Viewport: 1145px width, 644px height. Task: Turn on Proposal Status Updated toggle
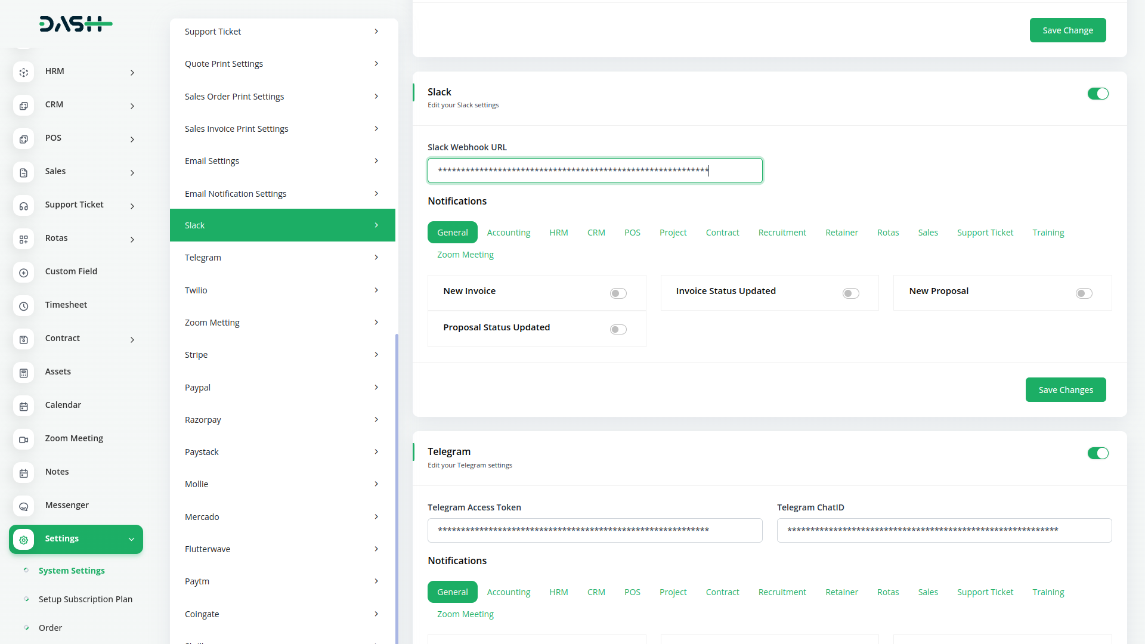pyautogui.click(x=618, y=329)
